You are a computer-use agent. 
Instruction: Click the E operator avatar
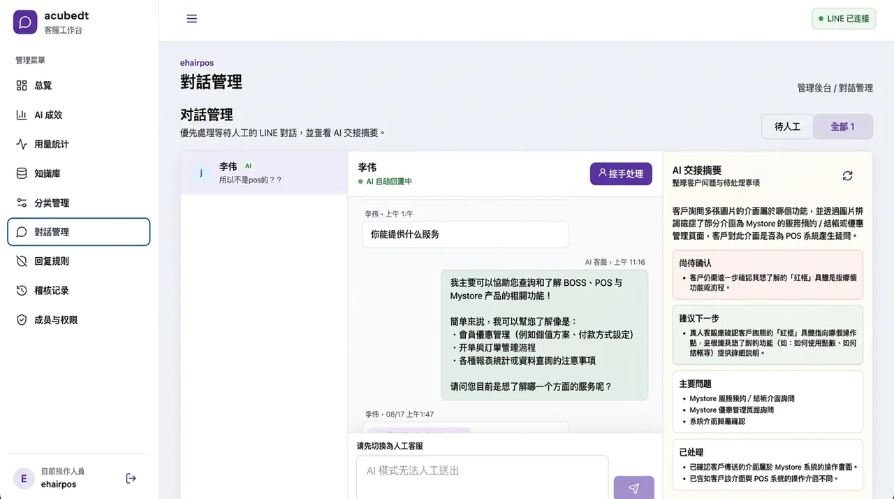pos(24,479)
